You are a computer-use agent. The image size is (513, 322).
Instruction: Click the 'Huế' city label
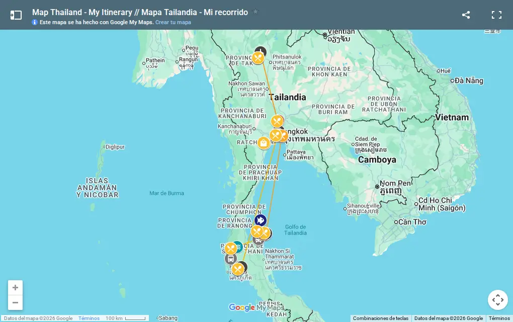point(445,70)
